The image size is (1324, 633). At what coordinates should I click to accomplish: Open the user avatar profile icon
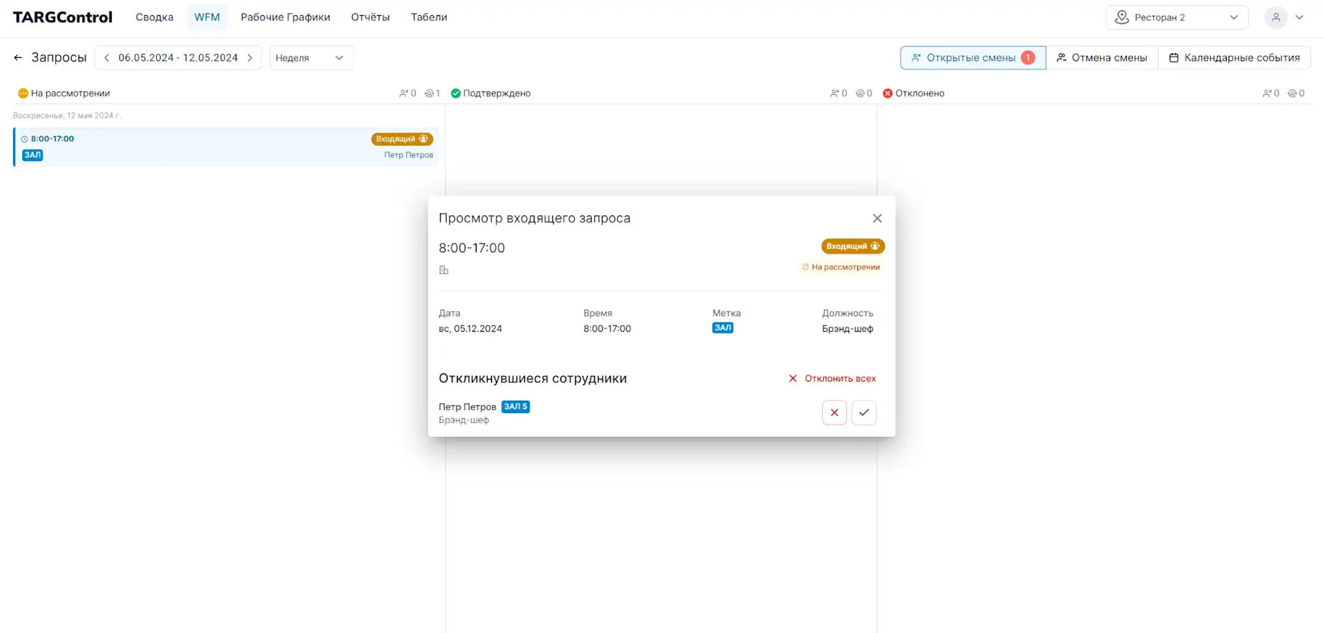point(1276,17)
